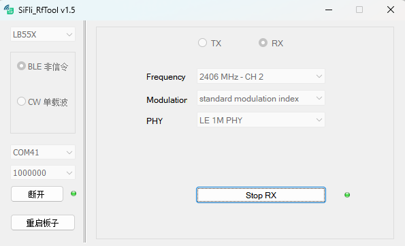The image size is (405, 246).
Task: Click the green RX status indicator beside Stop RX
Action: 347,195
